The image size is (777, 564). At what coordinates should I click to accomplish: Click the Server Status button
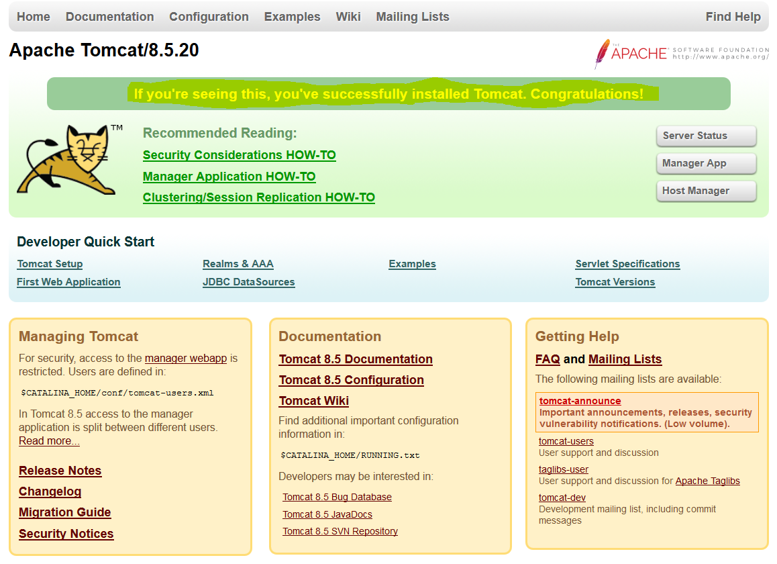click(706, 136)
